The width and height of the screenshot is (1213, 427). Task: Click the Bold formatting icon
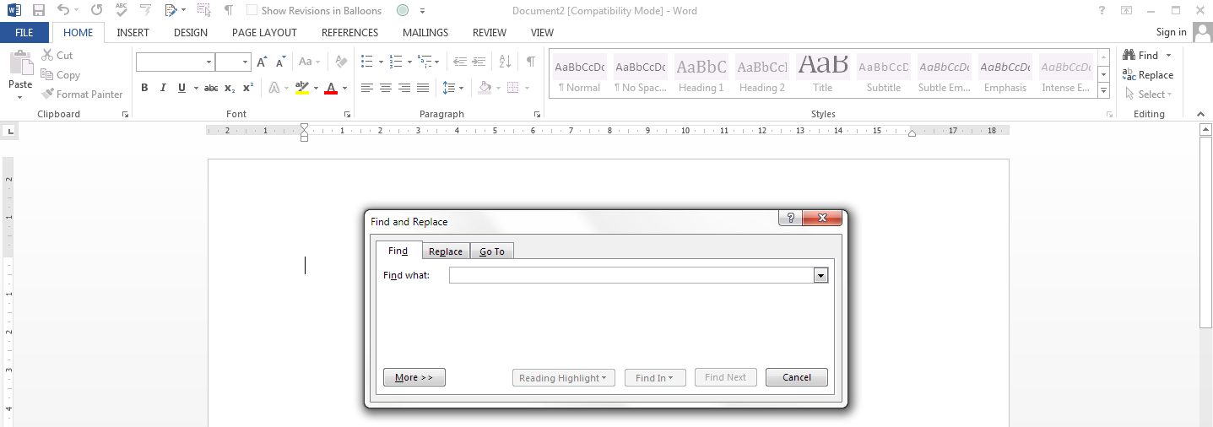[144, 88]
